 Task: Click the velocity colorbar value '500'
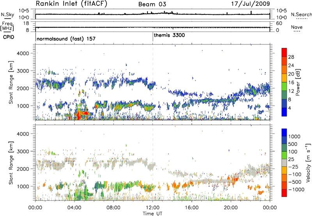coord(292,144)
